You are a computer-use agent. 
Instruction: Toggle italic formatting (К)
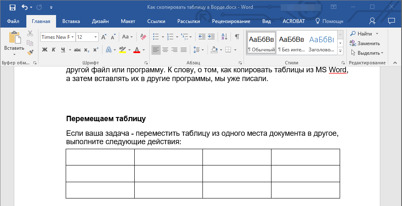[54, 50]
